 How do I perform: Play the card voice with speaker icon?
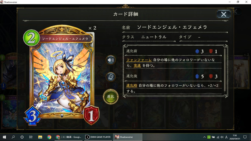point(111,60)
